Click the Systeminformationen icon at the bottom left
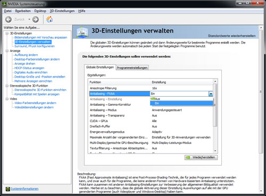266x196 pixels. point(7,189)
